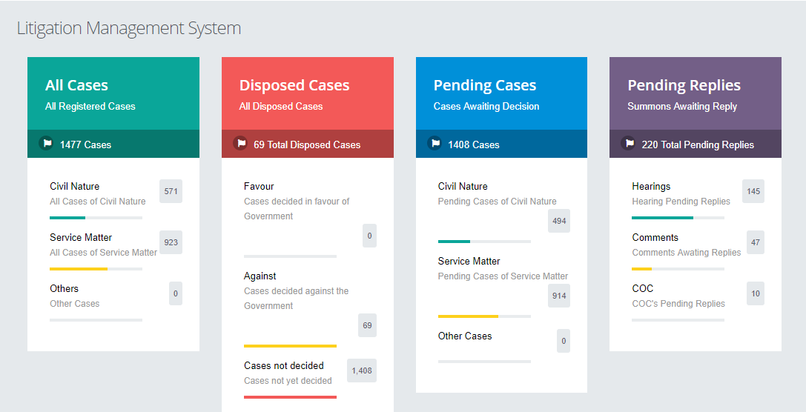Image resolution: width=806 pixels, height=412 pixels.
Task: Click the flag icon beside 1477 Cases
Action: 46,144
